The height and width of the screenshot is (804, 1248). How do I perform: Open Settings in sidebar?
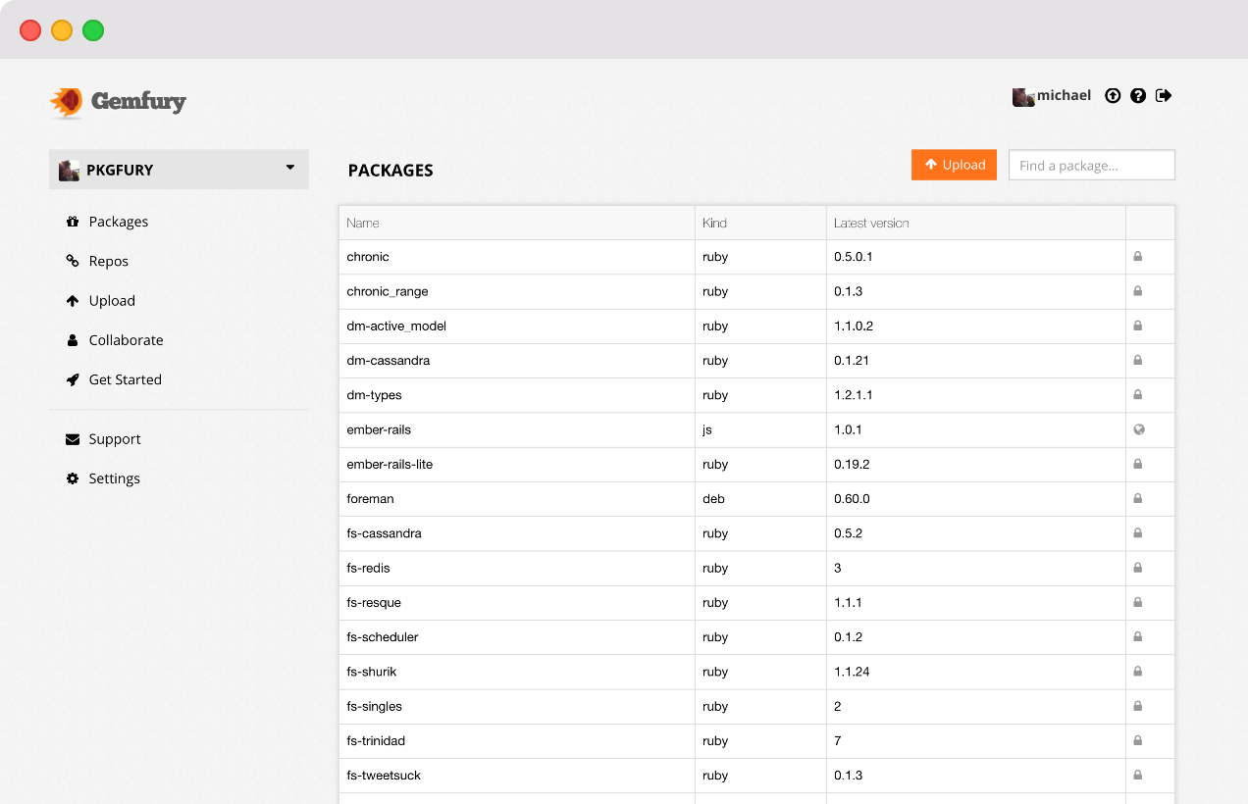[115, 478]
